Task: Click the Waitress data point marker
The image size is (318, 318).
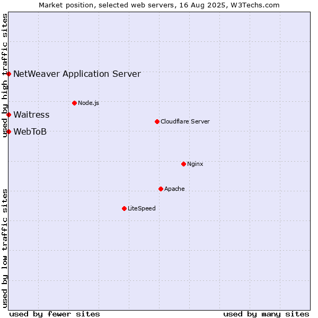Action: (8, 115)
